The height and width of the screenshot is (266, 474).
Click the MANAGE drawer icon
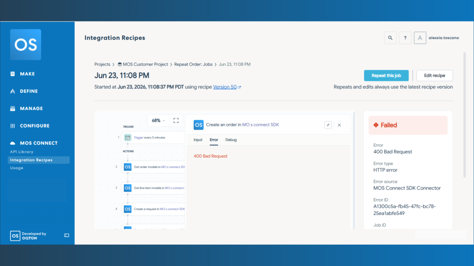point(13,109)
